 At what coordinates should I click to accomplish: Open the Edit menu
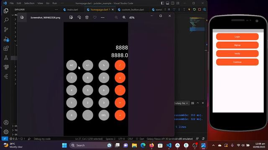click(19, 3)
